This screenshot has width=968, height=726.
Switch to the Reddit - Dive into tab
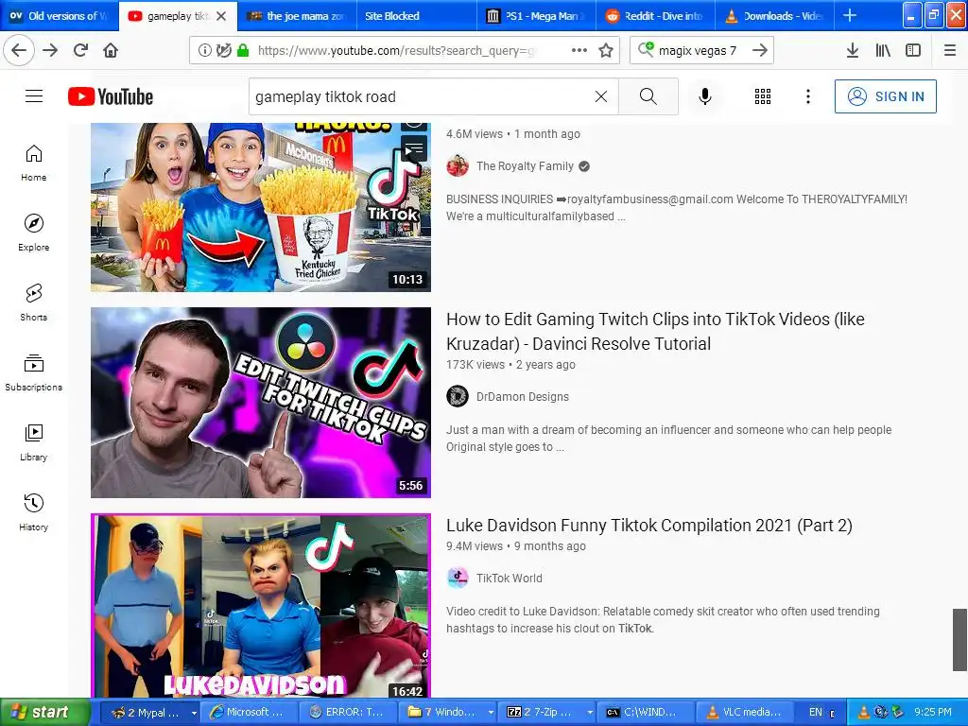click(655, 16)
